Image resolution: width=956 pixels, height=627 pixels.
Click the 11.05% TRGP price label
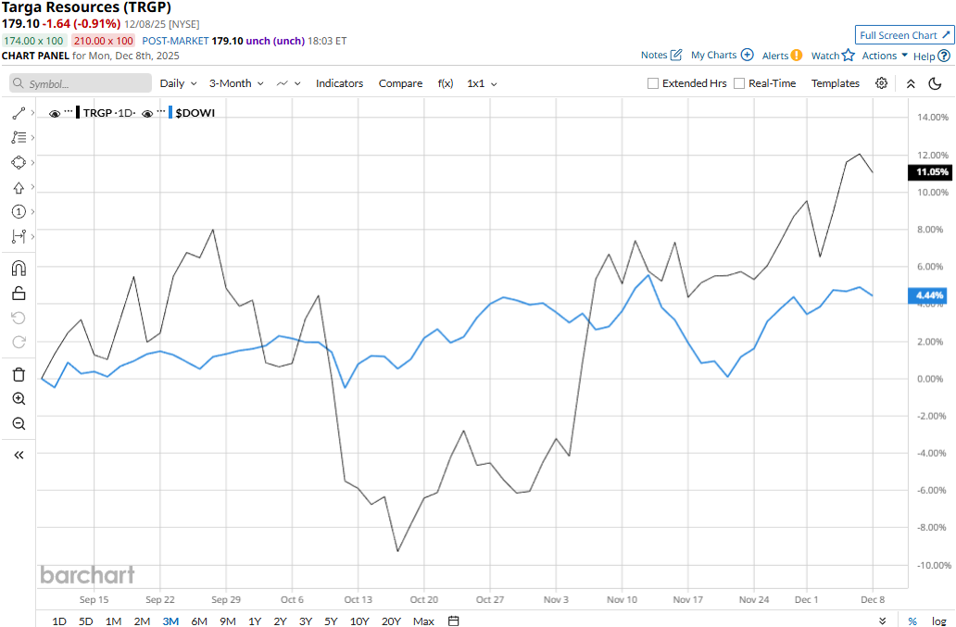pos(930,172)
